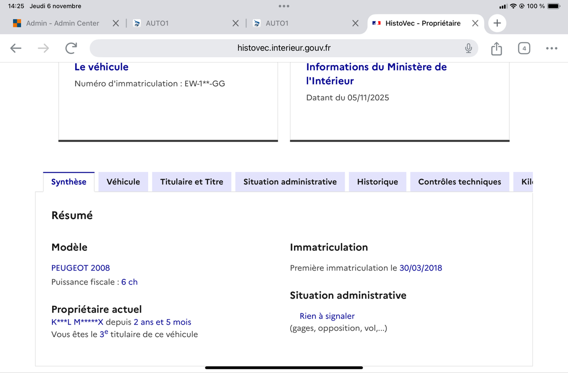Tap the browser back arrow
The height and width of the screenshot is (373, 568).
[16, 48]
